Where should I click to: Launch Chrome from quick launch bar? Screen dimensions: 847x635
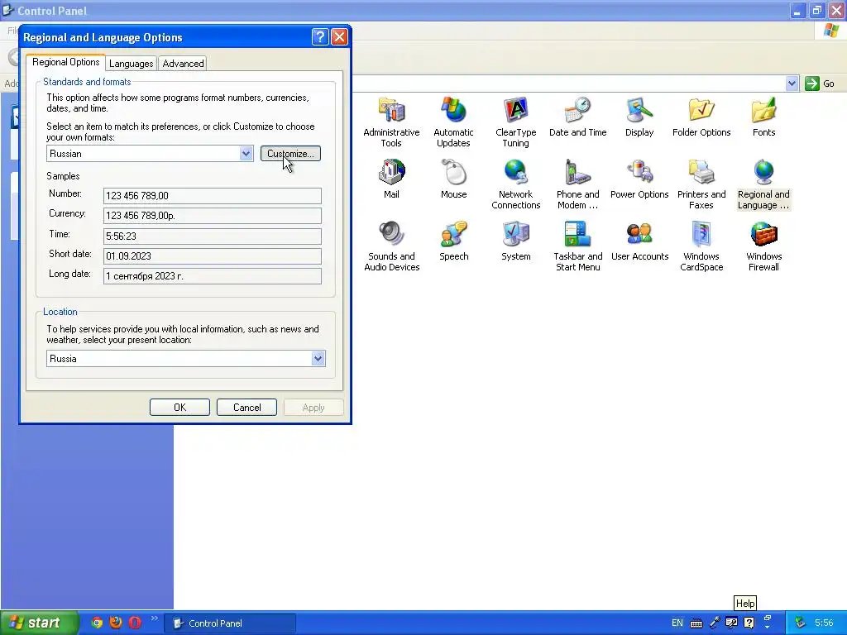[97, 623]
